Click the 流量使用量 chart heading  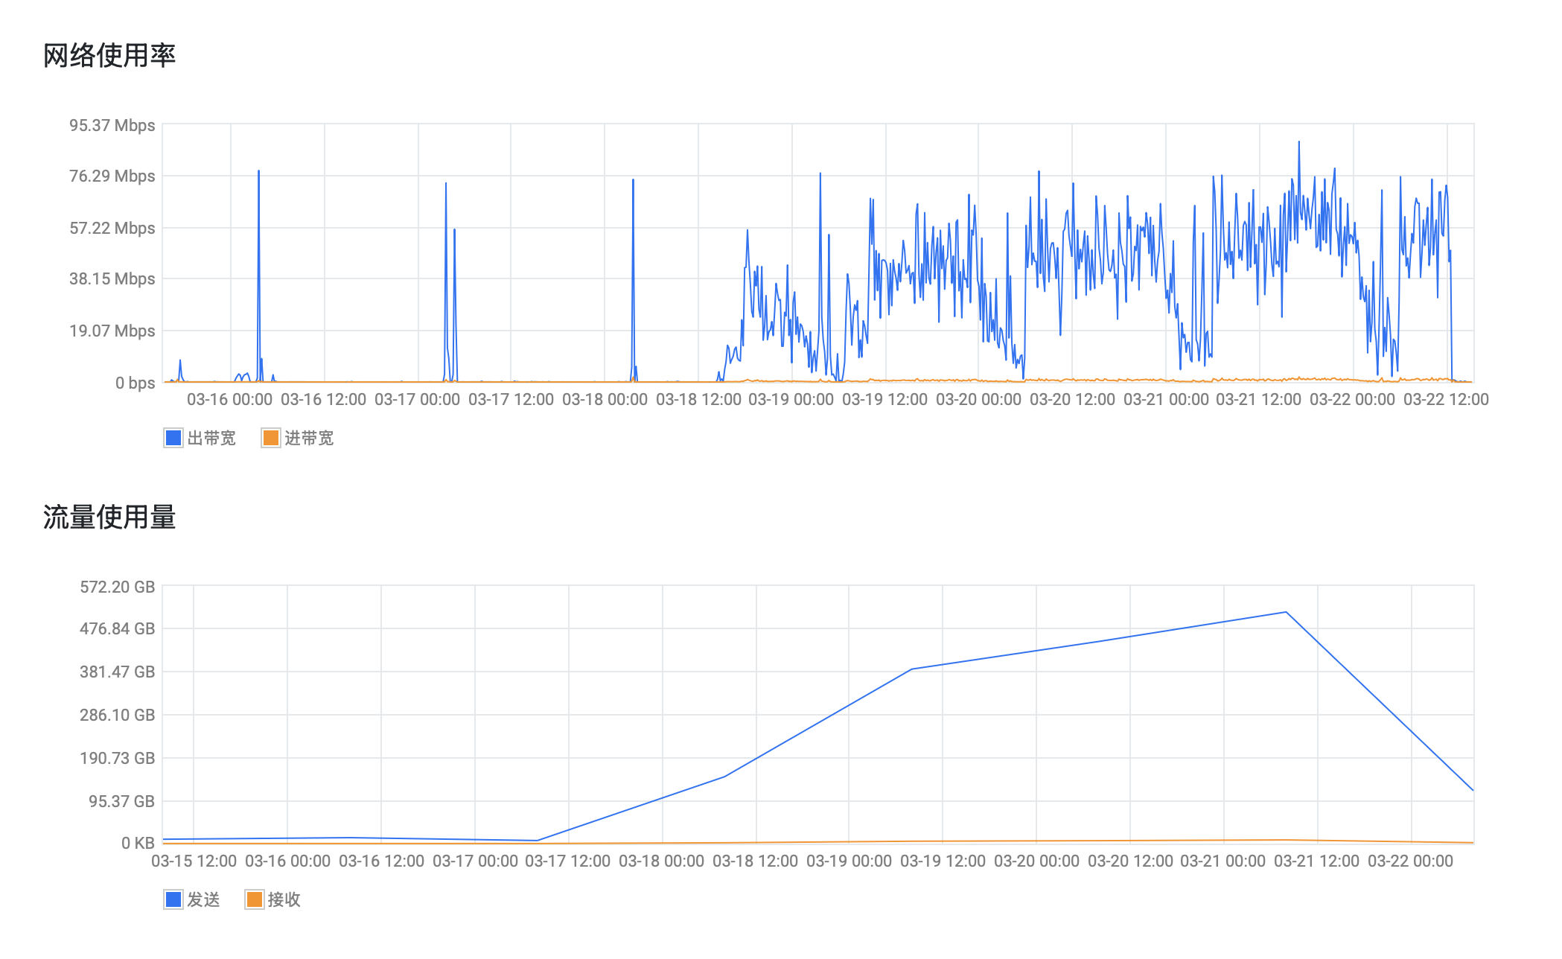pos(109,517)
